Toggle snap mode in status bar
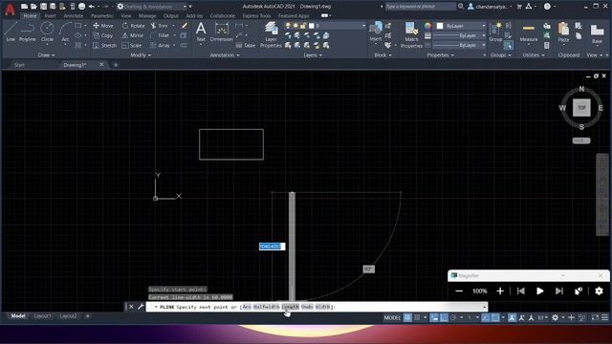This screenshot has width=612, height=344. (x=417, y=318)
